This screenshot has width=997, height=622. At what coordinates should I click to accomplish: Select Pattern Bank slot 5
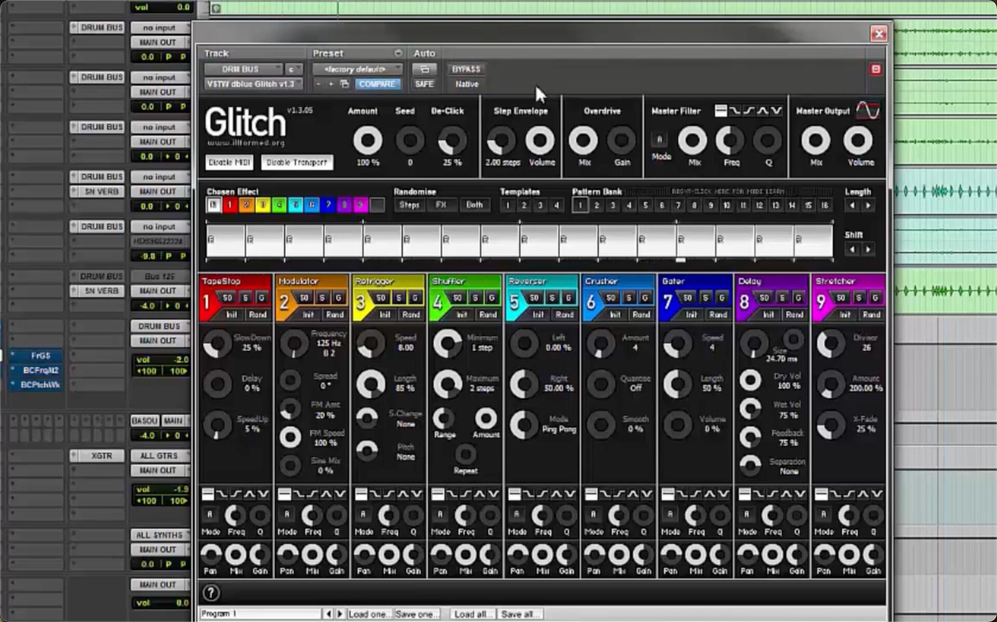pyautogui.click(x=645, y=206)
